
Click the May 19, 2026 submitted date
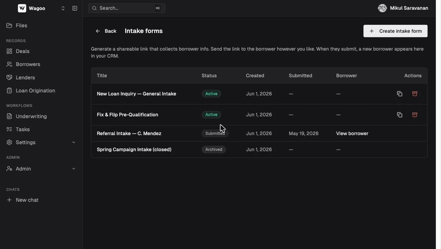pos(303,133)
